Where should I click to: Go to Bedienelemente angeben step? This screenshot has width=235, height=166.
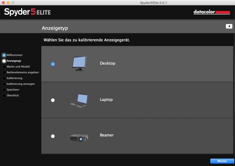coord(23,72)
